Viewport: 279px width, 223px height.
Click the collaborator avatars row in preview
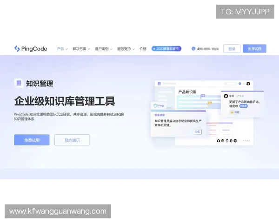click(227, 141)
